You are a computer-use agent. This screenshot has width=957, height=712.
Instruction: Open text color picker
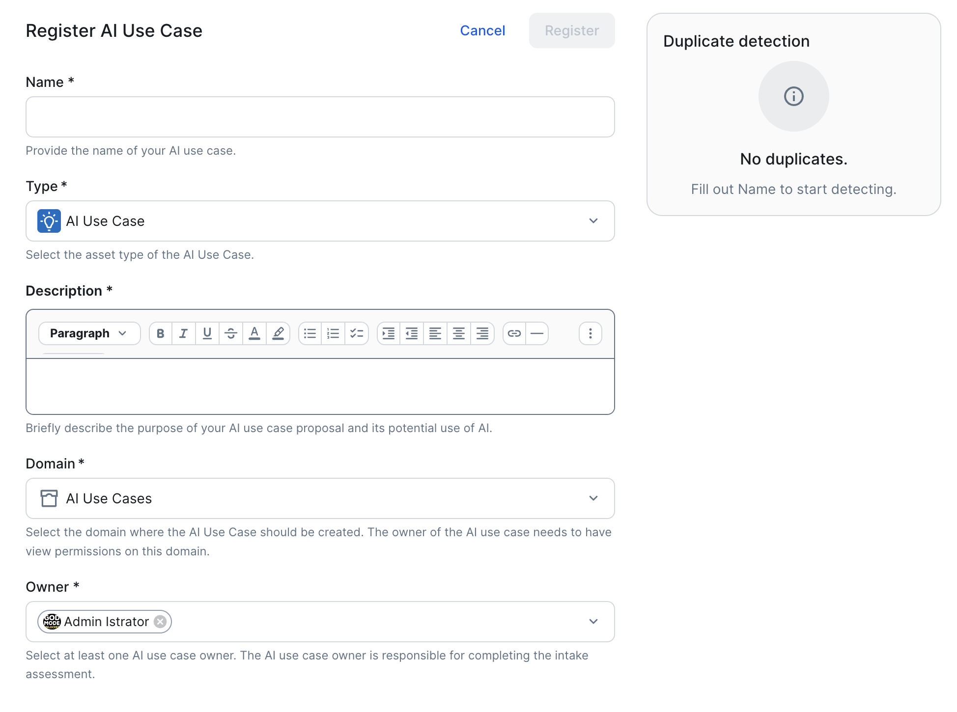tap(254, 334)
